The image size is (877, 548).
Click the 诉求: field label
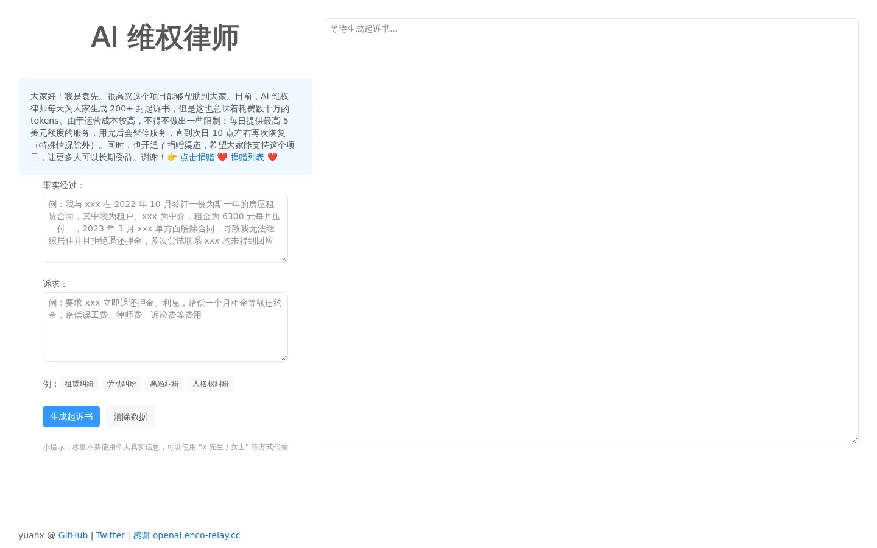coord(55,284)
